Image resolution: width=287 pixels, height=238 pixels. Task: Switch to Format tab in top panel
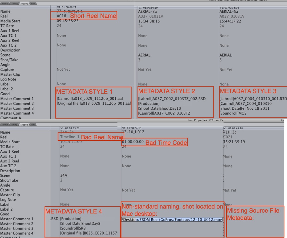pos(5,3)
